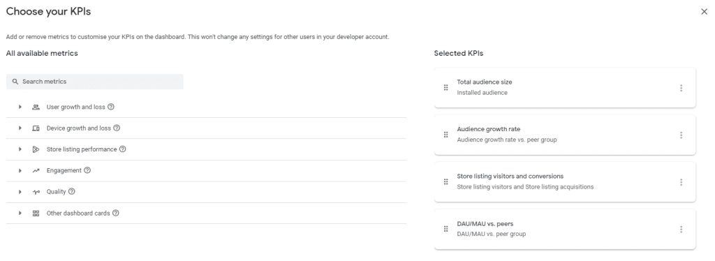Viewport: 715px width, 261px height.
Task: Click drag handle of Total audience size
Action: [x=446, y=87]
